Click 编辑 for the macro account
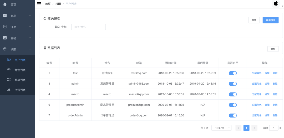This screenshot has width=284, height=138. click(x=267, y=94)
